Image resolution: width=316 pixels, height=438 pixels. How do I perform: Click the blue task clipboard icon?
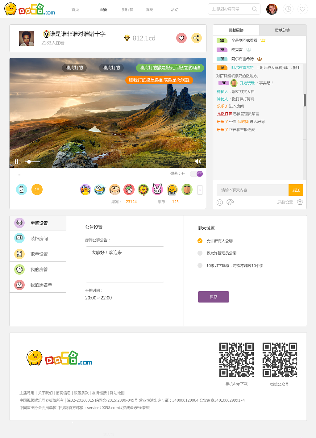pos(22,190)
